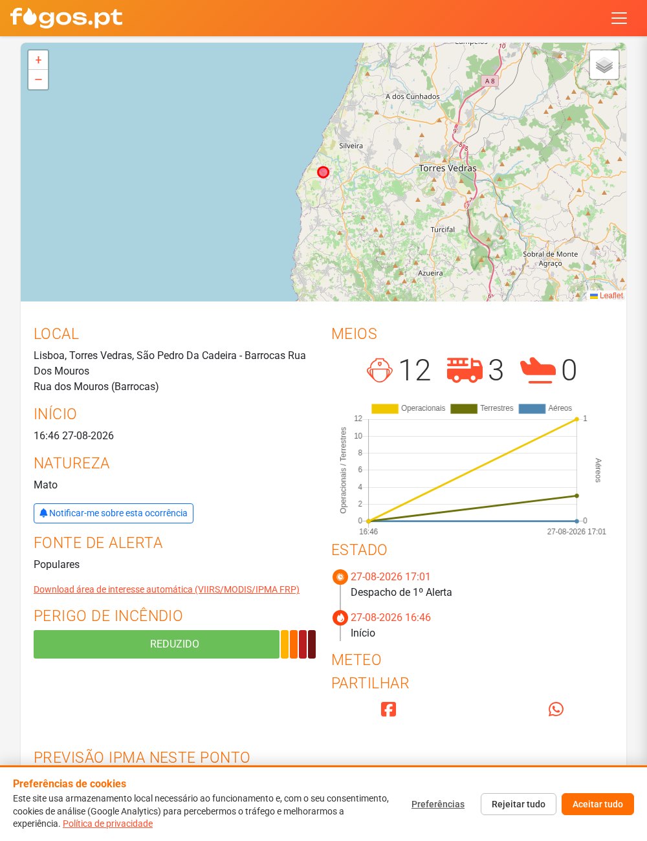Image resolution: width=647 pixels, height=841 pixels.
Task: Click the red fire marker on map
Action: click(x=323, y=172)
